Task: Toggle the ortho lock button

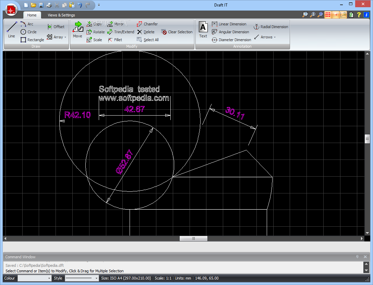Action: click(x=343, y=15)
